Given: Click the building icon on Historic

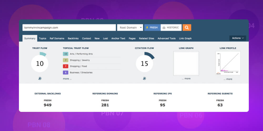Looking at the screenshot, I should (x=164, y=28).
